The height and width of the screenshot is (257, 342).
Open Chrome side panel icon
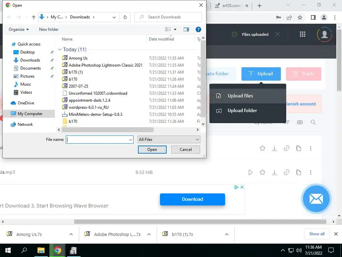point(313,17)
